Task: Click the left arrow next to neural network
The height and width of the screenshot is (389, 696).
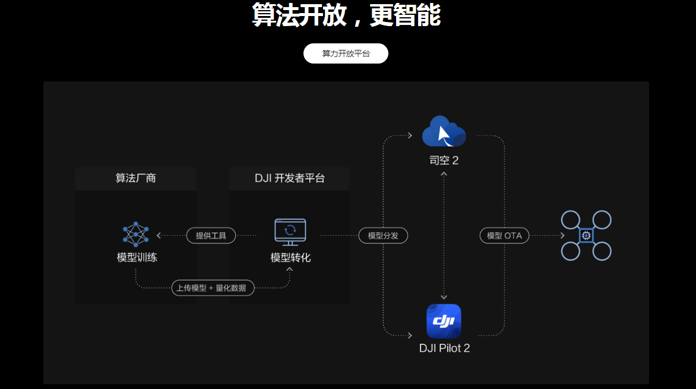Action: click(x=159, y=236)
